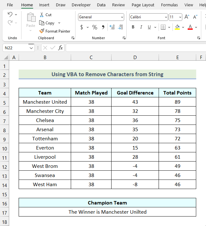The image size is (206, 226).
Task: Open the Name Box dropdown arrow
Action: coord(31,48)
